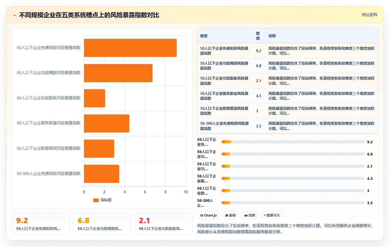390x247 pixels.
Task: Open the 2.1 功能膨胀 data card
Action: [164, 224]
